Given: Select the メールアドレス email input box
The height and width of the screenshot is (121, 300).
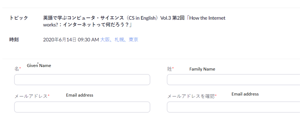Looking at the screenshot, I should click(x=82, y=107).
